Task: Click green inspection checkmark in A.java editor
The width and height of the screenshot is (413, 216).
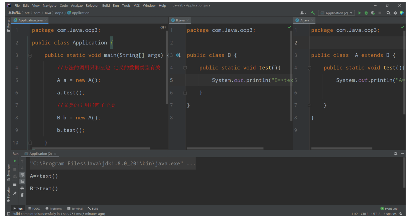Action: pos(402,27)
